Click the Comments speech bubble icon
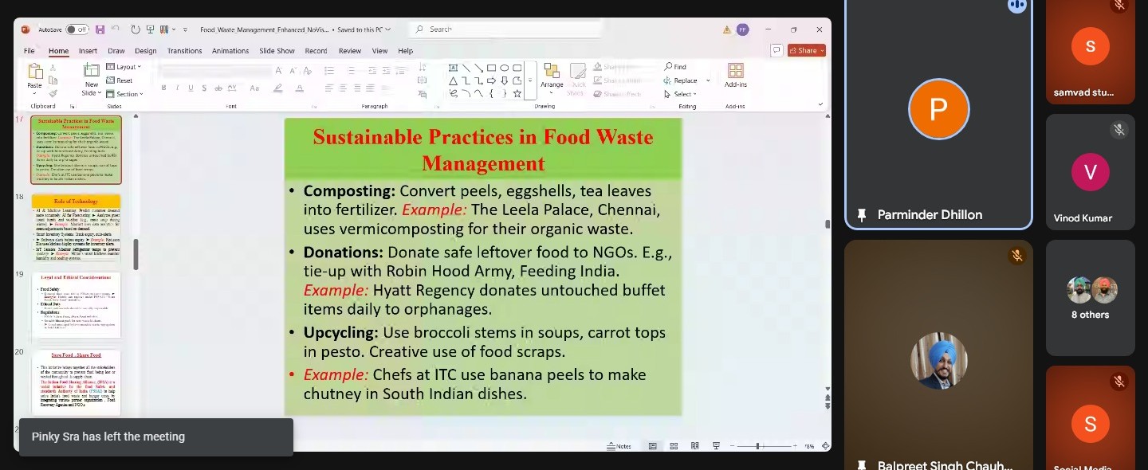 click(776, 50)
